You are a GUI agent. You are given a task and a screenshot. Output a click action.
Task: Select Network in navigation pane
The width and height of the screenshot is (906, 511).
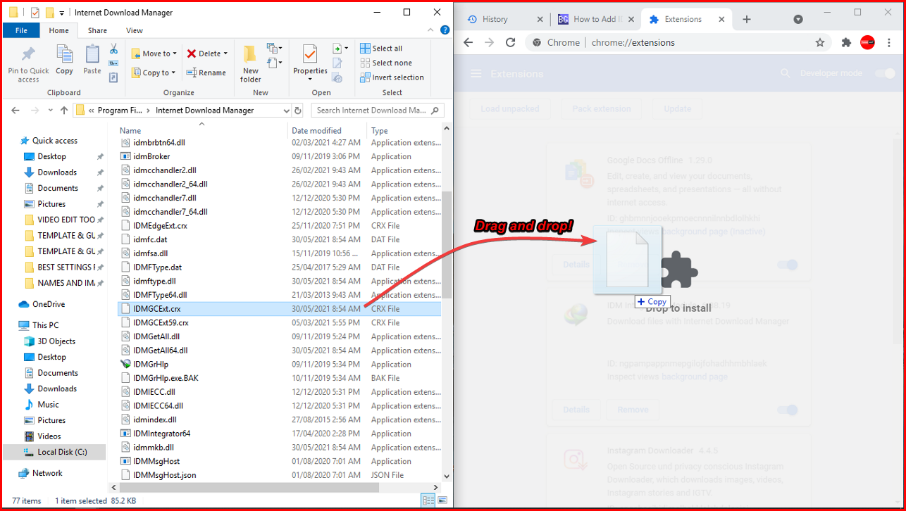47,473
